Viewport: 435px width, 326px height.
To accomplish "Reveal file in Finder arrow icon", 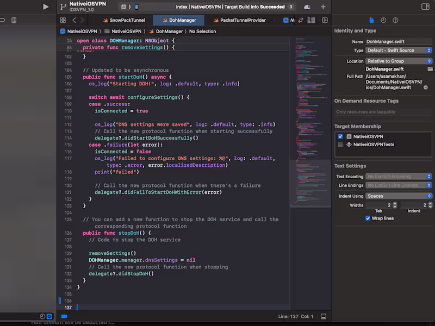I will [426, 87].
